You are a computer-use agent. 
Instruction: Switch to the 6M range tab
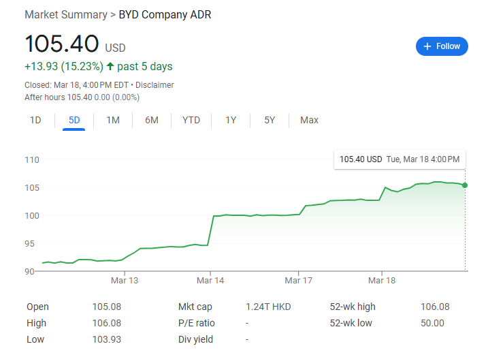[x=152, y=121]
